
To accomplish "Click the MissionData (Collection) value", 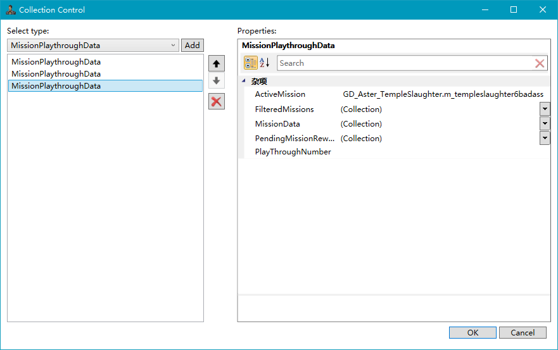I will tap(361, 124).
